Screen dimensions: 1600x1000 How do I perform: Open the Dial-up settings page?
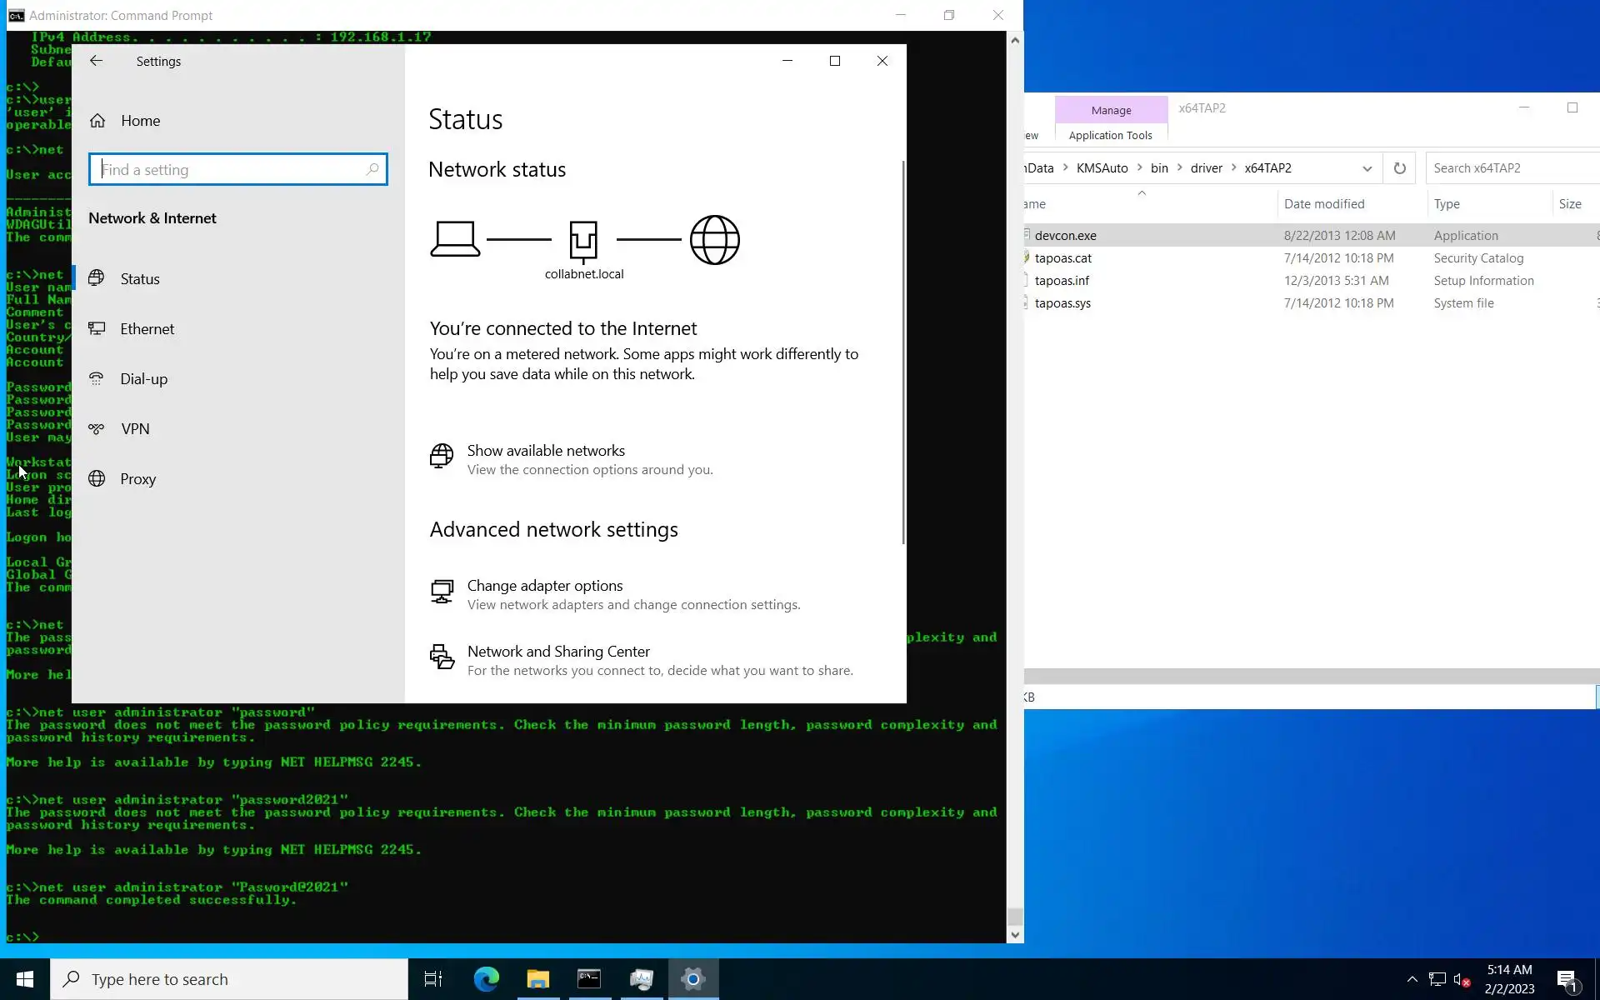[143, 379]
